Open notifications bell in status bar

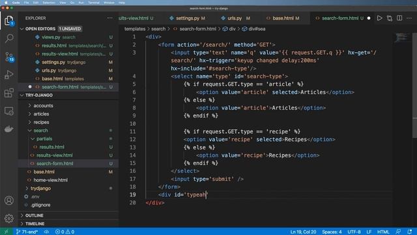pos(410,232)
